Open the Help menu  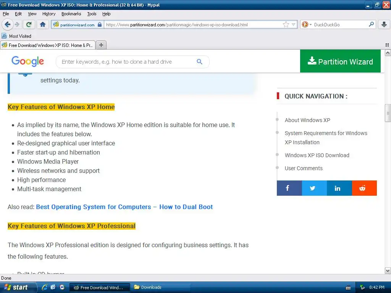pyautogui.click(x=106, y=14)
